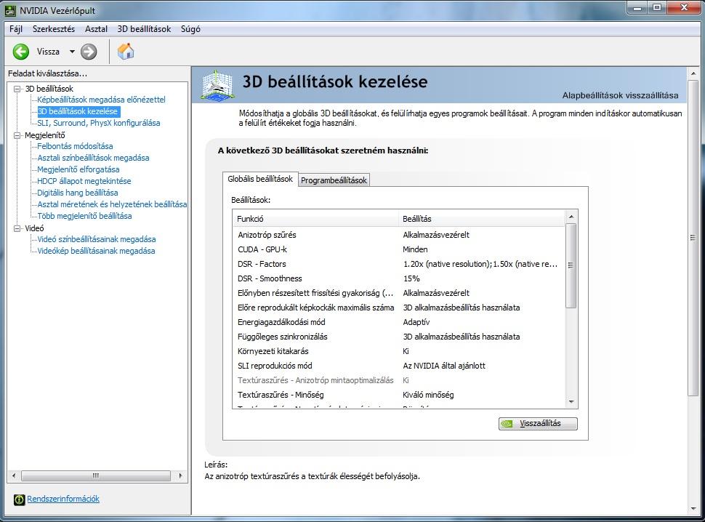Open SLI, Surround, PhysX konfigurálása
This screenshot has height=522, width=705.
(x=98, y=123)
